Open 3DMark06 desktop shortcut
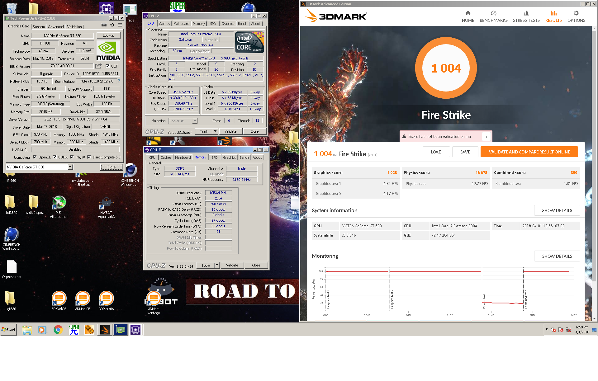598x381 pixels. click(x=106, y=301)
